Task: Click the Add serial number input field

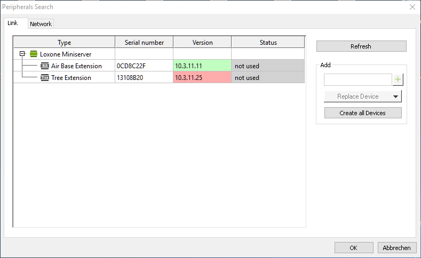Action: [358, 79]
